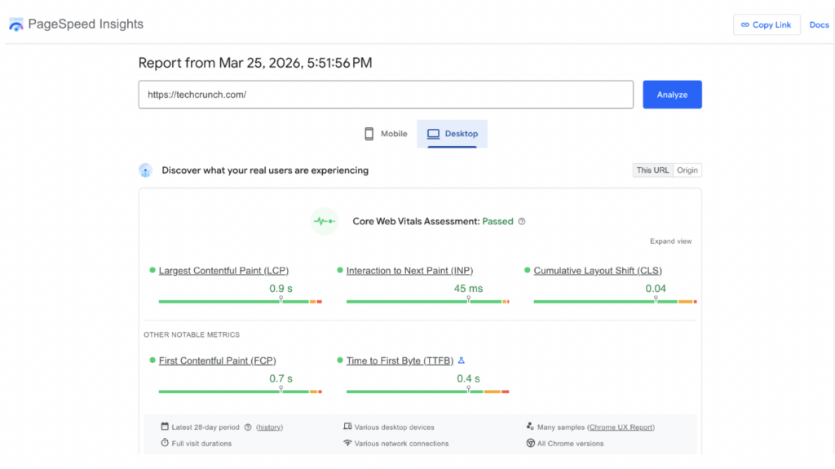Image resolution: width=835 pixels, height=469 pixels.
Task: Click the Various network connections text
Action: (x=401, y=444)
